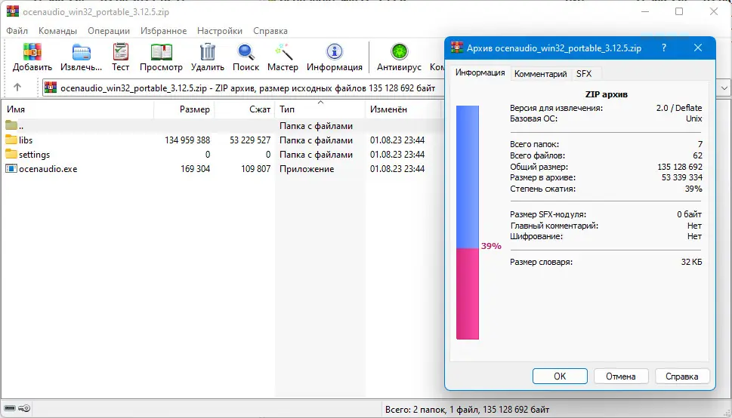Click the WinRAR icon in main title bar
Screen dimensions: 732x418
coord(13,11)
